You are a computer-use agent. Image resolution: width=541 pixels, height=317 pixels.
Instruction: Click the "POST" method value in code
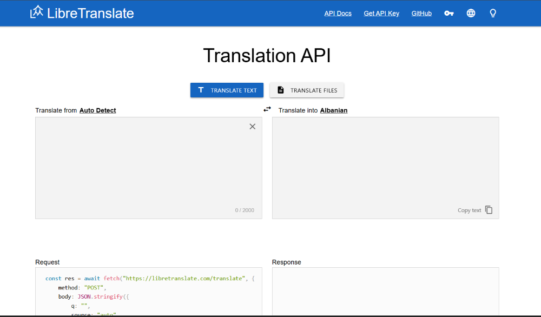click(94, 288)
